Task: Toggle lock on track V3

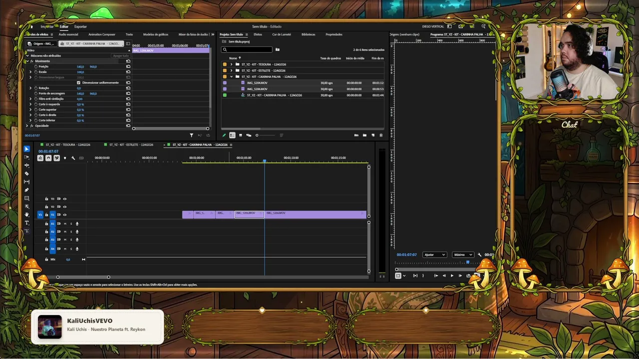Action: (x=46, y=199)
